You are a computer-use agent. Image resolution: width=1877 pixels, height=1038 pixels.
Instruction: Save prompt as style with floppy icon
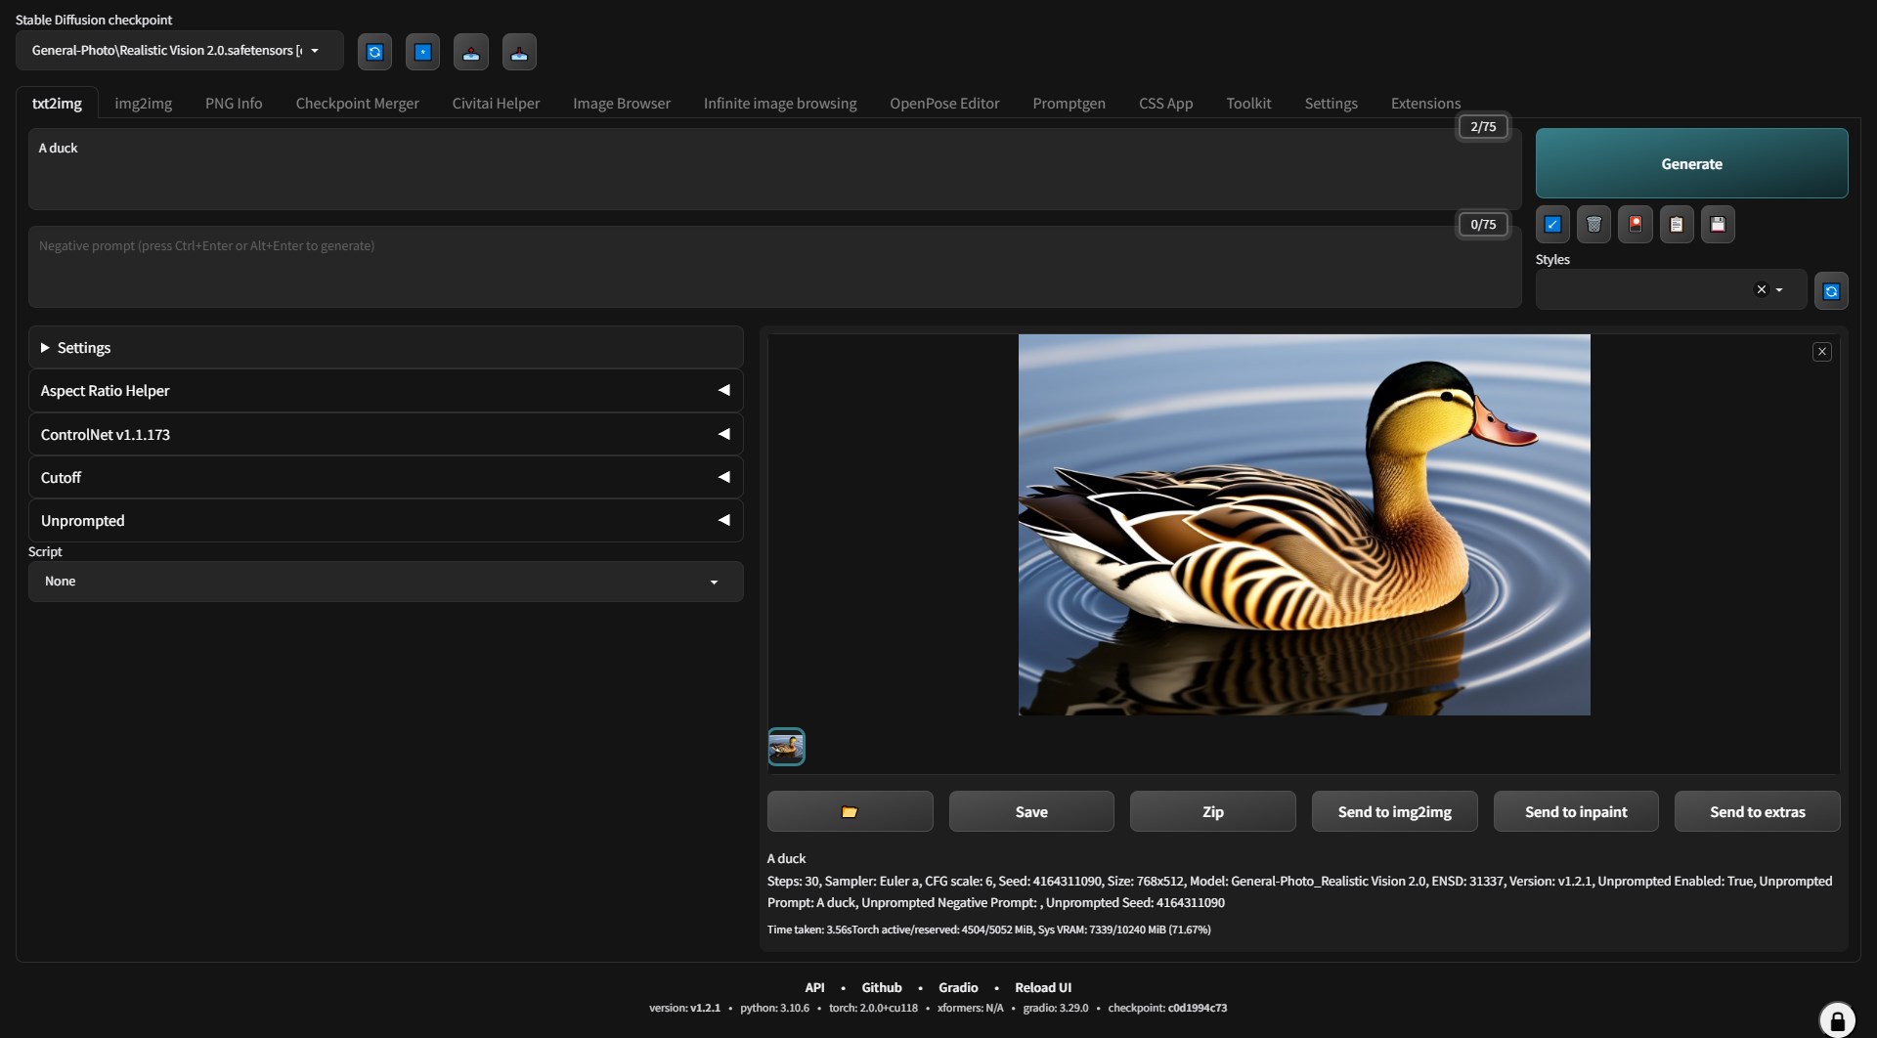(1718, 225)
